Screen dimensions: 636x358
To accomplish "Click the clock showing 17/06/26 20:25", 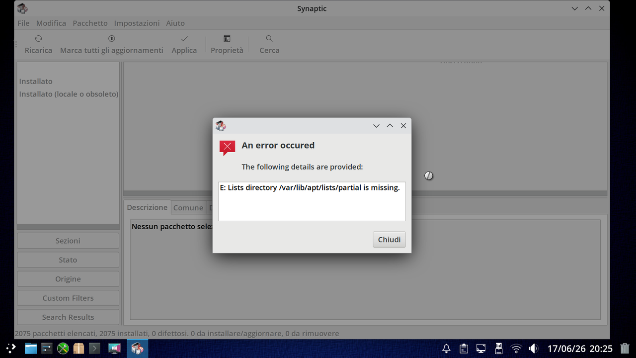I will [580, 349].
